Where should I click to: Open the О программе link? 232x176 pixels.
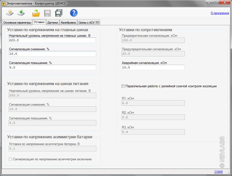click(219, 13)
